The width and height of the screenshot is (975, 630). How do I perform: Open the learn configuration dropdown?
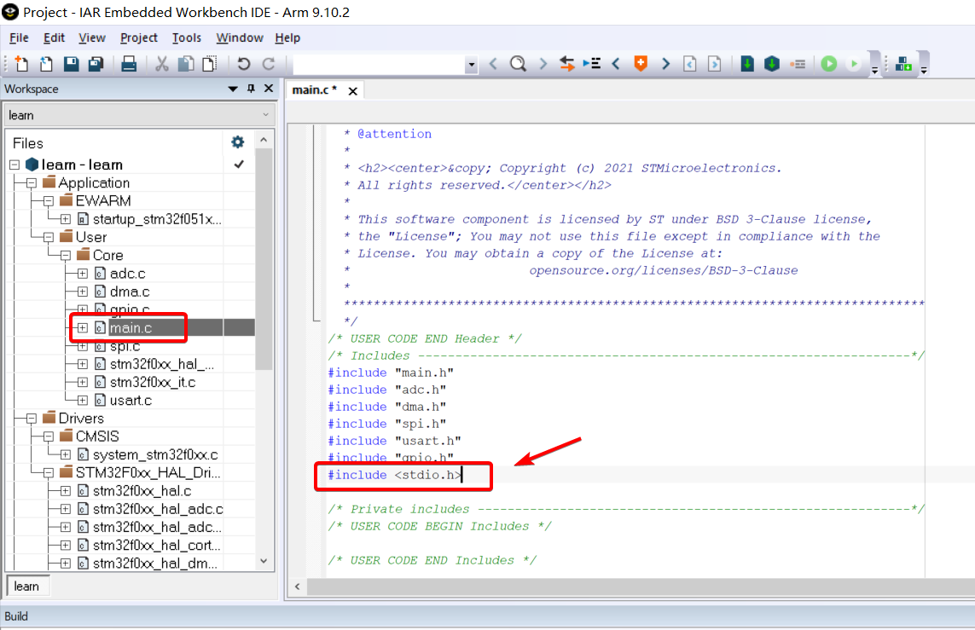tap(265, 115)
